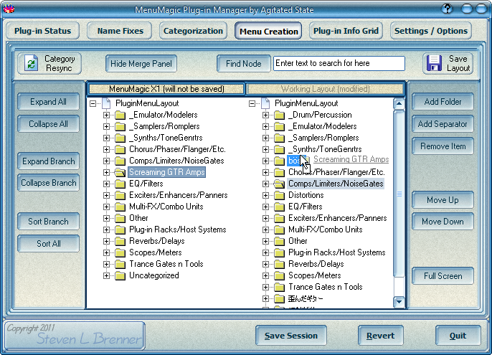Expand right EQ/Filters node

click(x=265, y=207)
